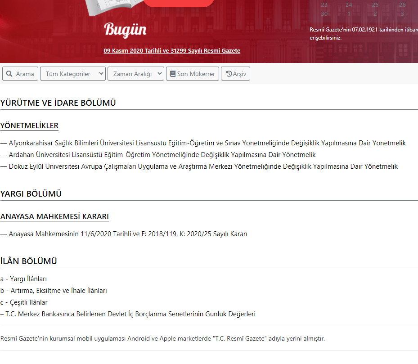The width and height of the screenshot is (418, 364).
Task: Select the date 25 in the calendar
Action: click(374, 4)
